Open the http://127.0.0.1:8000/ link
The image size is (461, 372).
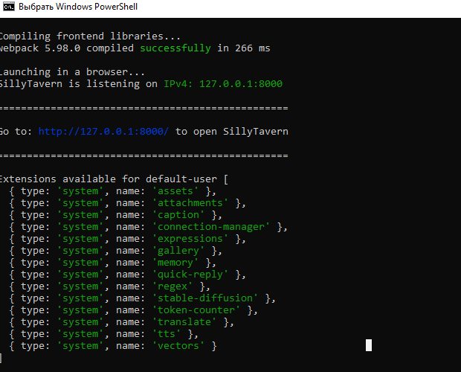pos(104,132)
